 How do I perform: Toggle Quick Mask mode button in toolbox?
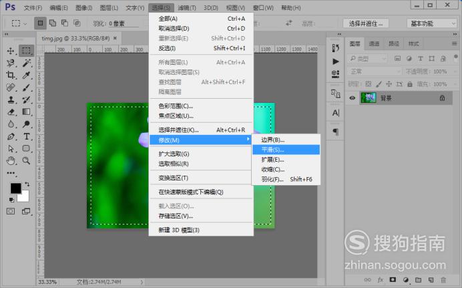pos(11,211)
